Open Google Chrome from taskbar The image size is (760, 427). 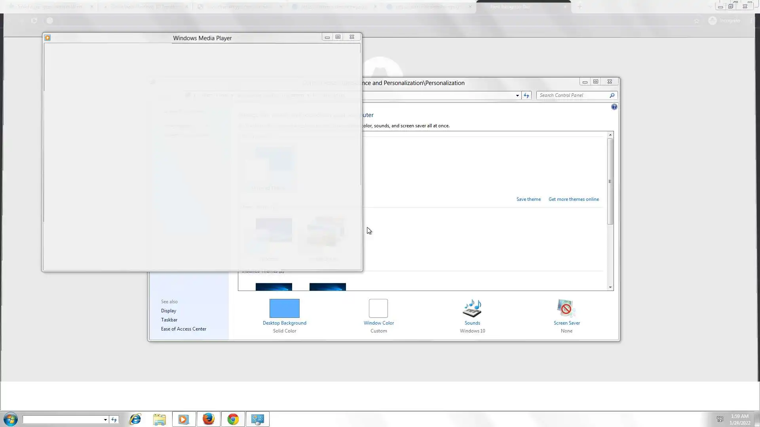(233, 419)
